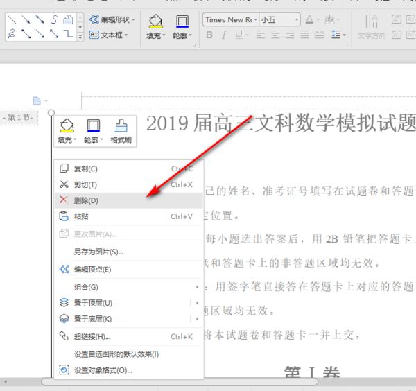Screen dimensions: 416x391
Task: Click the Format Painter (格式刷) icon
Action: (x=121, y=131)
